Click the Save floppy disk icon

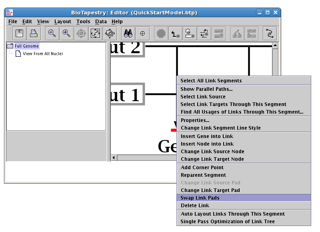[19, 34]
